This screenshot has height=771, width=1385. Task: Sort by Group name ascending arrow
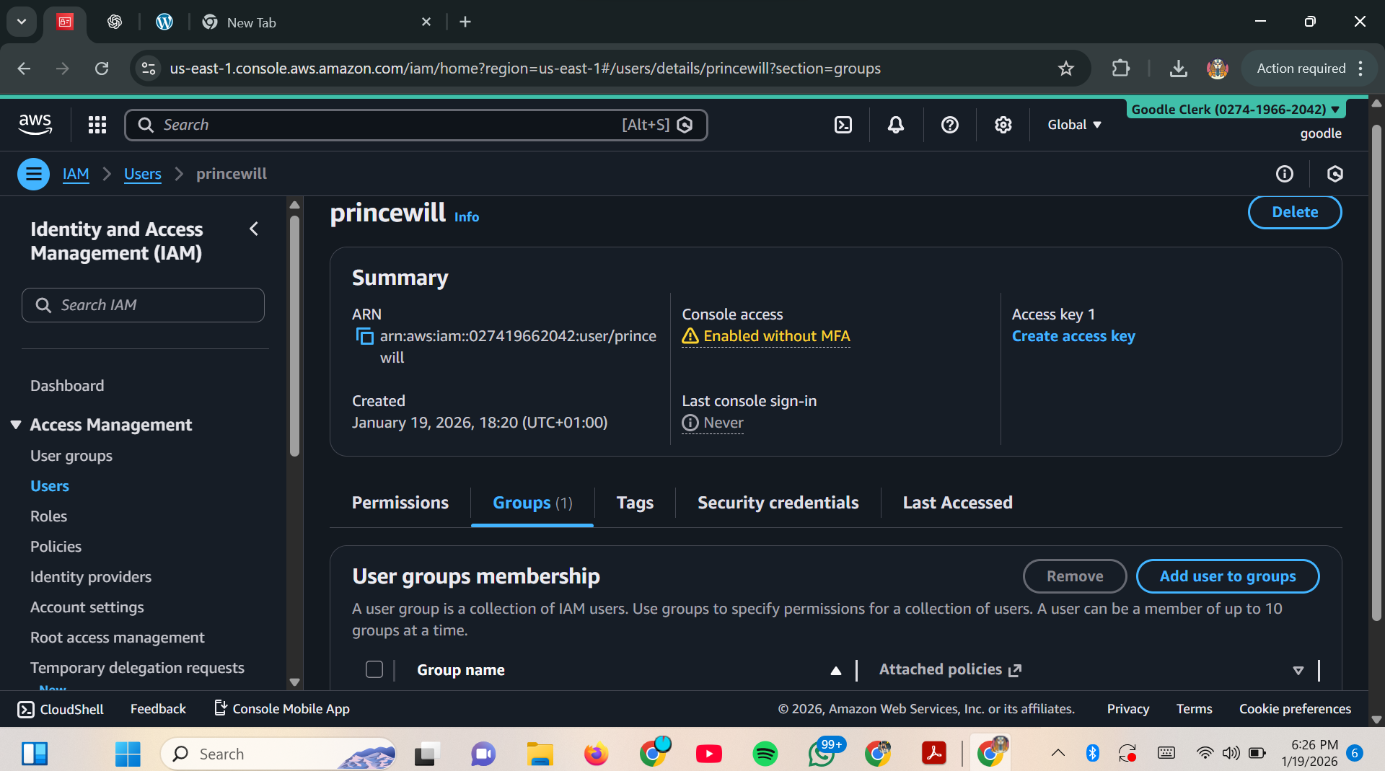coord(836,670)
